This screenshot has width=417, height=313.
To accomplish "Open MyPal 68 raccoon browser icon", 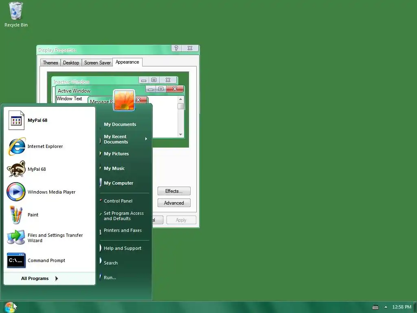I will pyautogui.click(x=49, y=169).
